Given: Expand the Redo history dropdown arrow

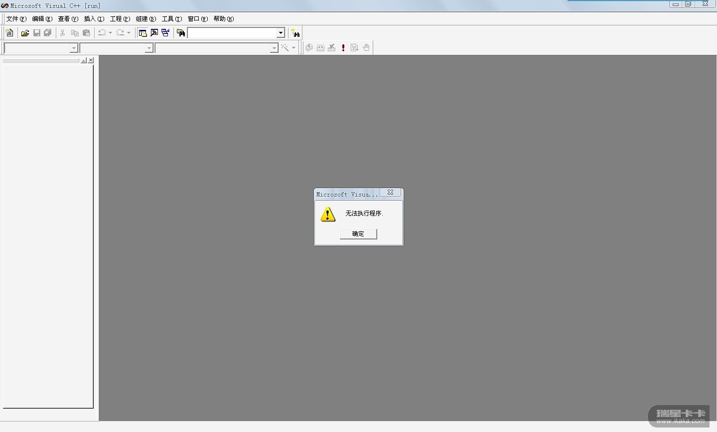Looking at the screenshot, I should coord(129,33).
